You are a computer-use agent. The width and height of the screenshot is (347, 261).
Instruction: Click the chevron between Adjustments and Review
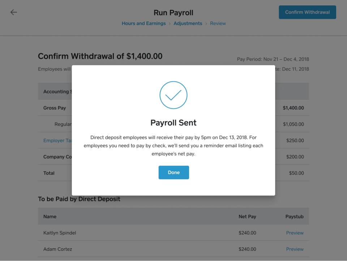click(x=205, y=23)
